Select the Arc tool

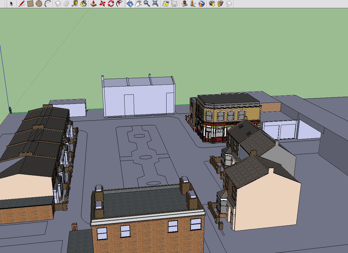click(x=48, y=4)
